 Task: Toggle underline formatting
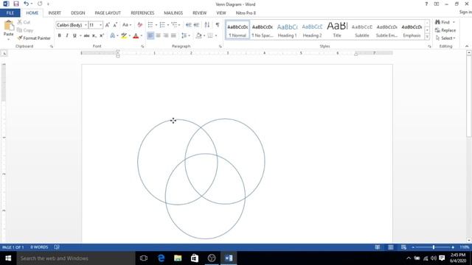(74, 36)
